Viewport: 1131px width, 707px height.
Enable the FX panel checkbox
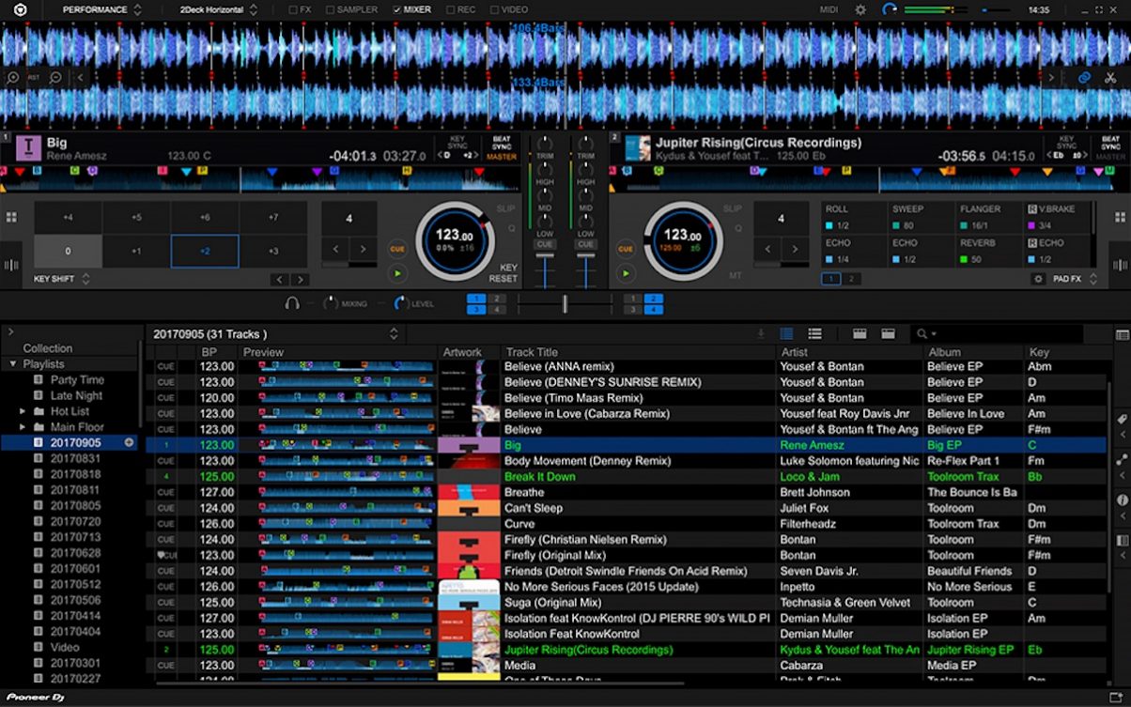(292, 9)
